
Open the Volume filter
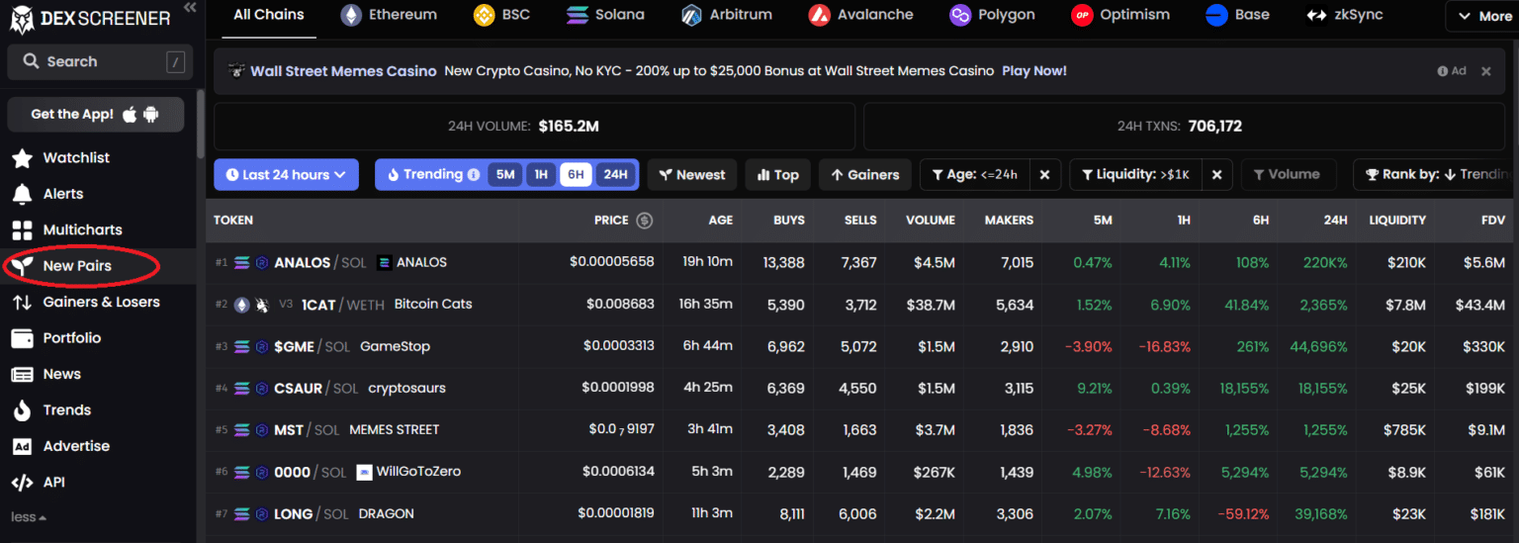tap(1288, 175)
